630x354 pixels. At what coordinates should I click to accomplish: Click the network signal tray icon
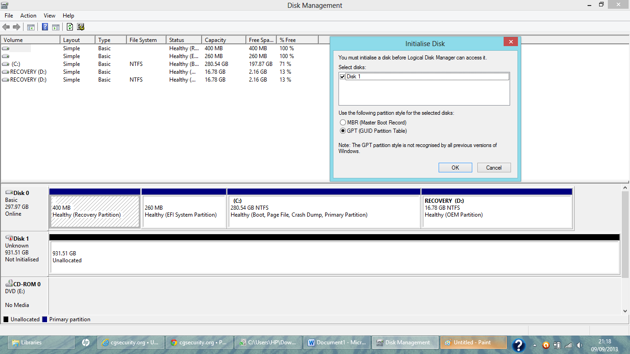coord(568,345)
